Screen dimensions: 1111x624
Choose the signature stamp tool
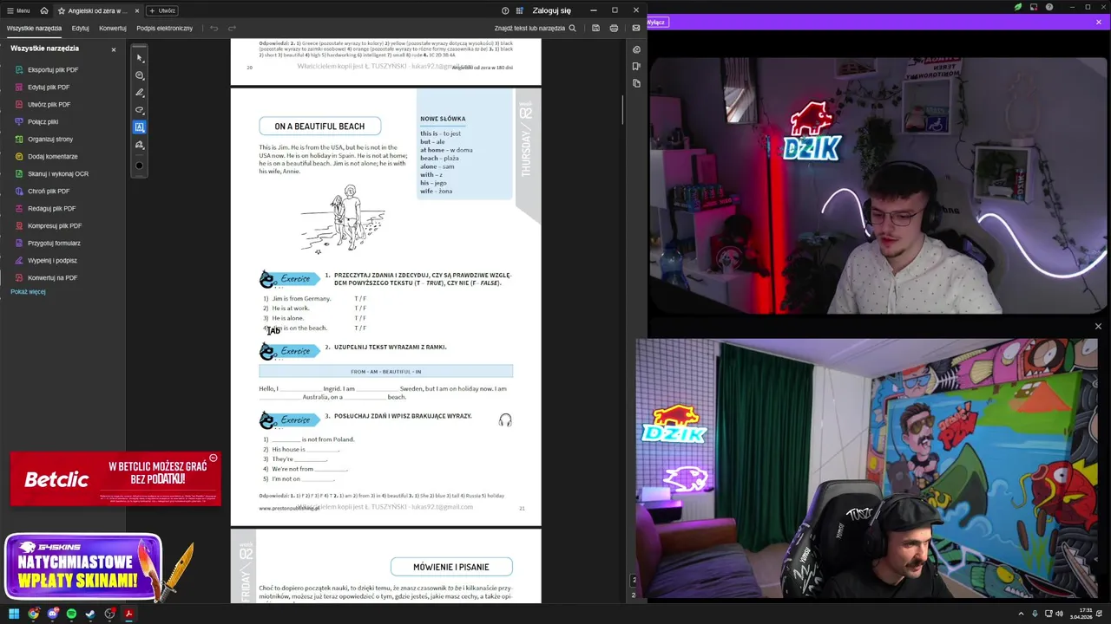(140, 145)
